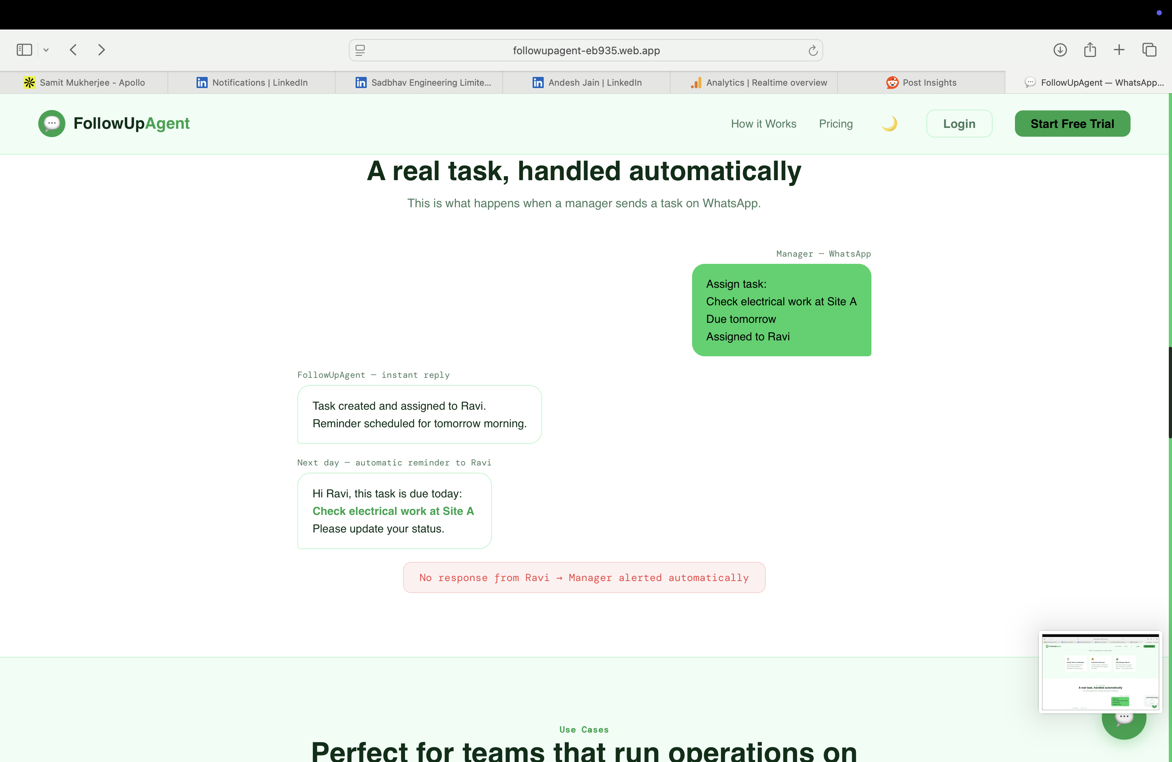Click the green Assign task message bubble
1172x762 pixels.
(x=781, y=310)
